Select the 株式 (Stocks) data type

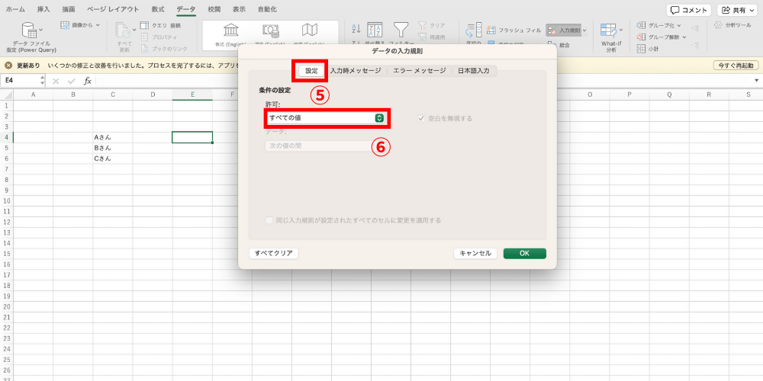[x=230, y=30]
